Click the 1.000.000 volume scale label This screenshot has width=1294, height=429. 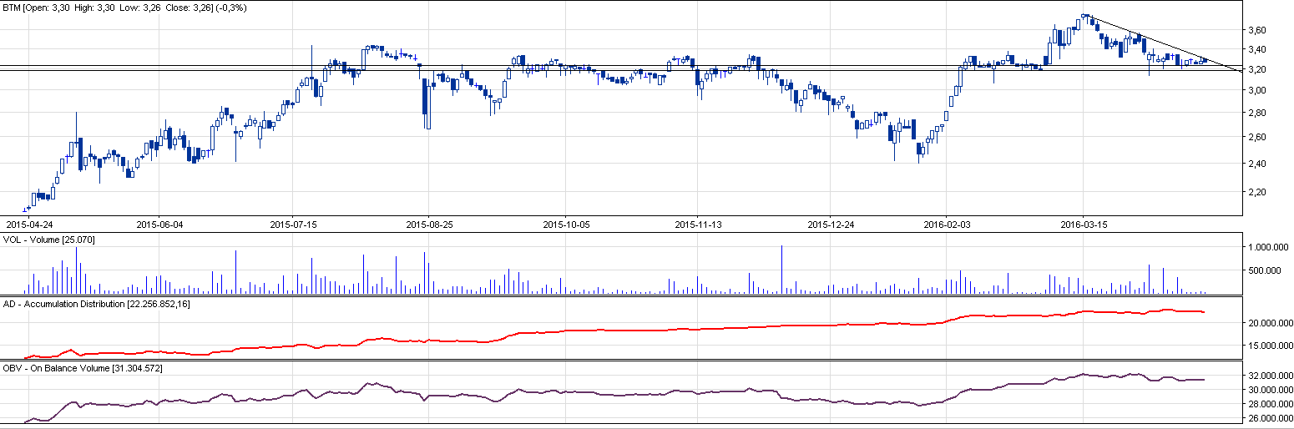tap(1266, 248)
